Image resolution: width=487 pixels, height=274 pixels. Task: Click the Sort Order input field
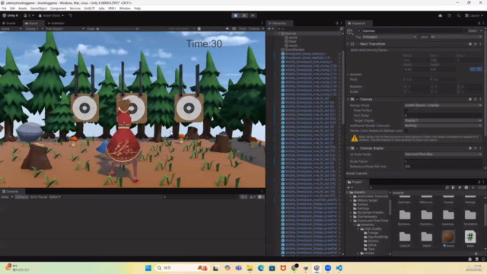pyautogui.click(x=443, y=115)
